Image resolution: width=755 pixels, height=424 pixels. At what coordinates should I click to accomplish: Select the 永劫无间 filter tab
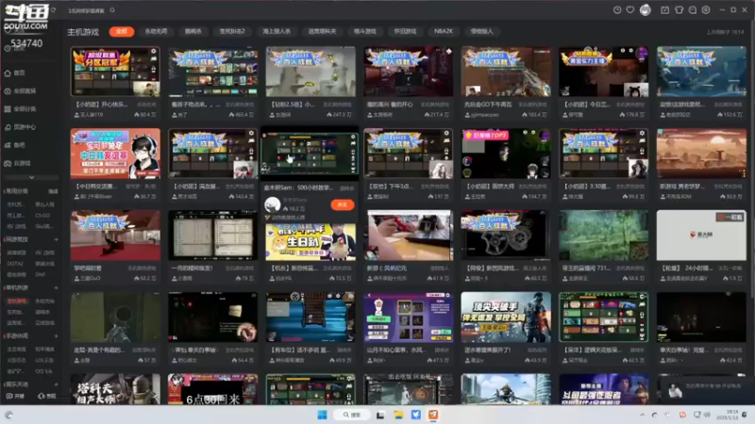[x=156, y=31]
